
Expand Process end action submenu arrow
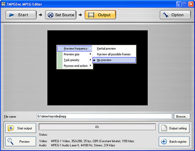coord(90,66)
